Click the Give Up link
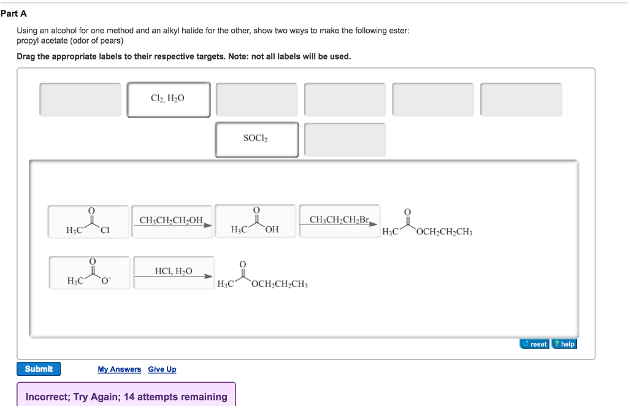Screen dimensions: 628x406 point(162,369)
